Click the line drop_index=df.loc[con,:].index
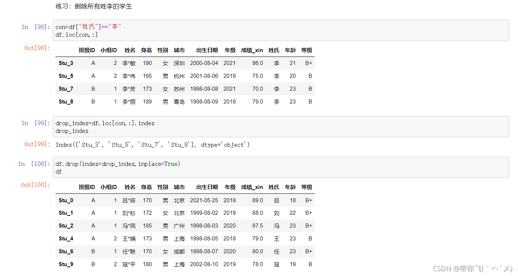Screen dimensions: 518x276 tap(105, 123)
